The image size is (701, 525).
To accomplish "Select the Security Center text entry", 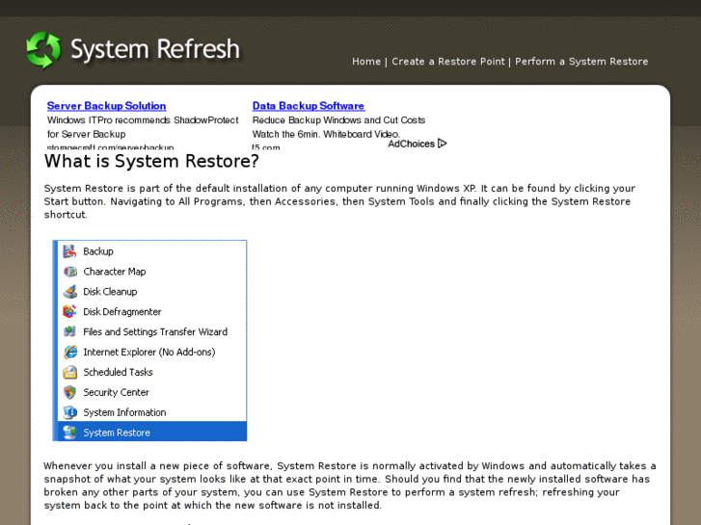I will point(117,392).
